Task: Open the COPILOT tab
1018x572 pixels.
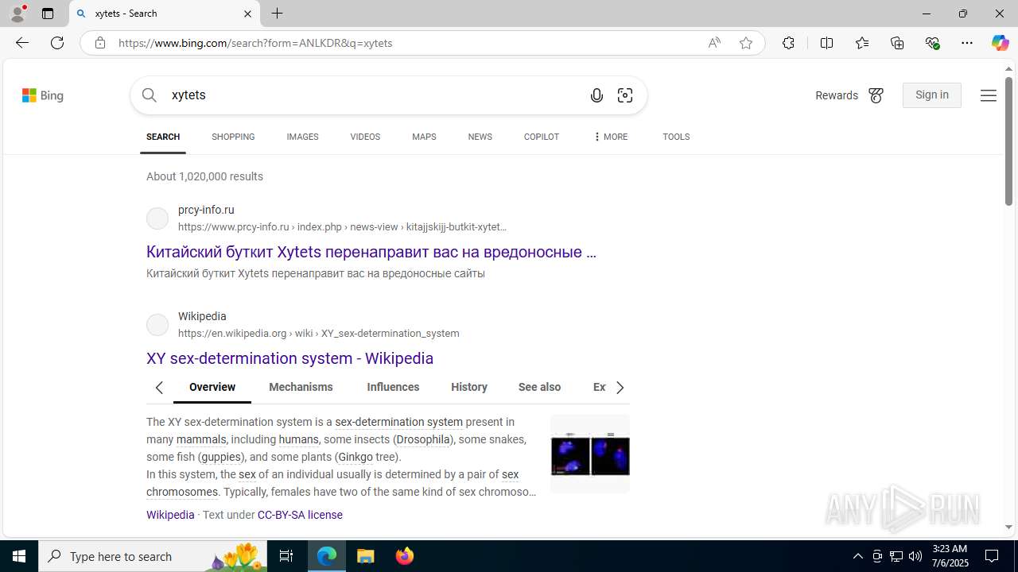Action: click(542, 137)
